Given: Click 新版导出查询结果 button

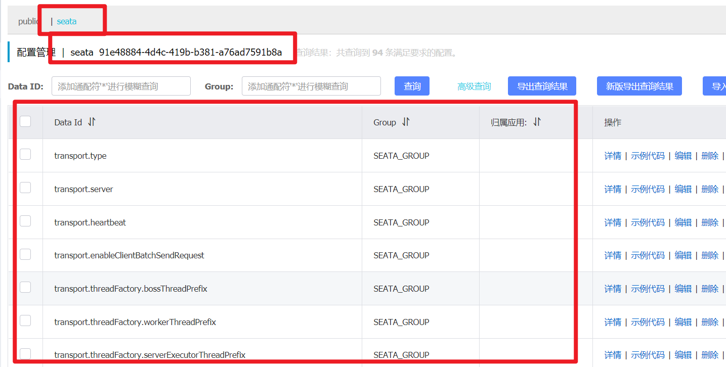Looking at the screenshot, I should coord(639,86).
